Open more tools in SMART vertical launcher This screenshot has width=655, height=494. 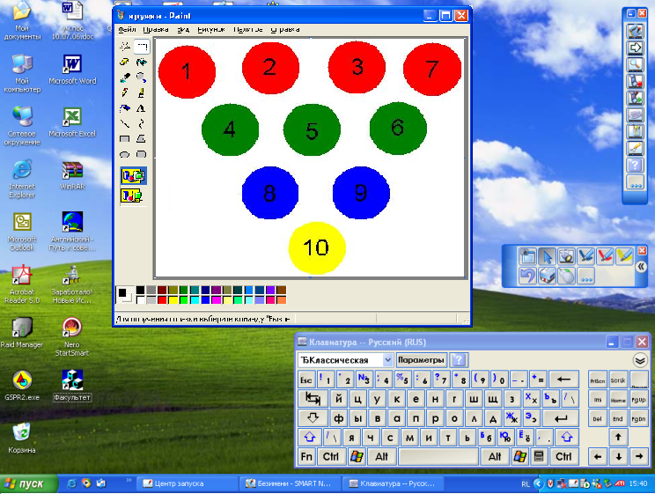click(635, 182)
